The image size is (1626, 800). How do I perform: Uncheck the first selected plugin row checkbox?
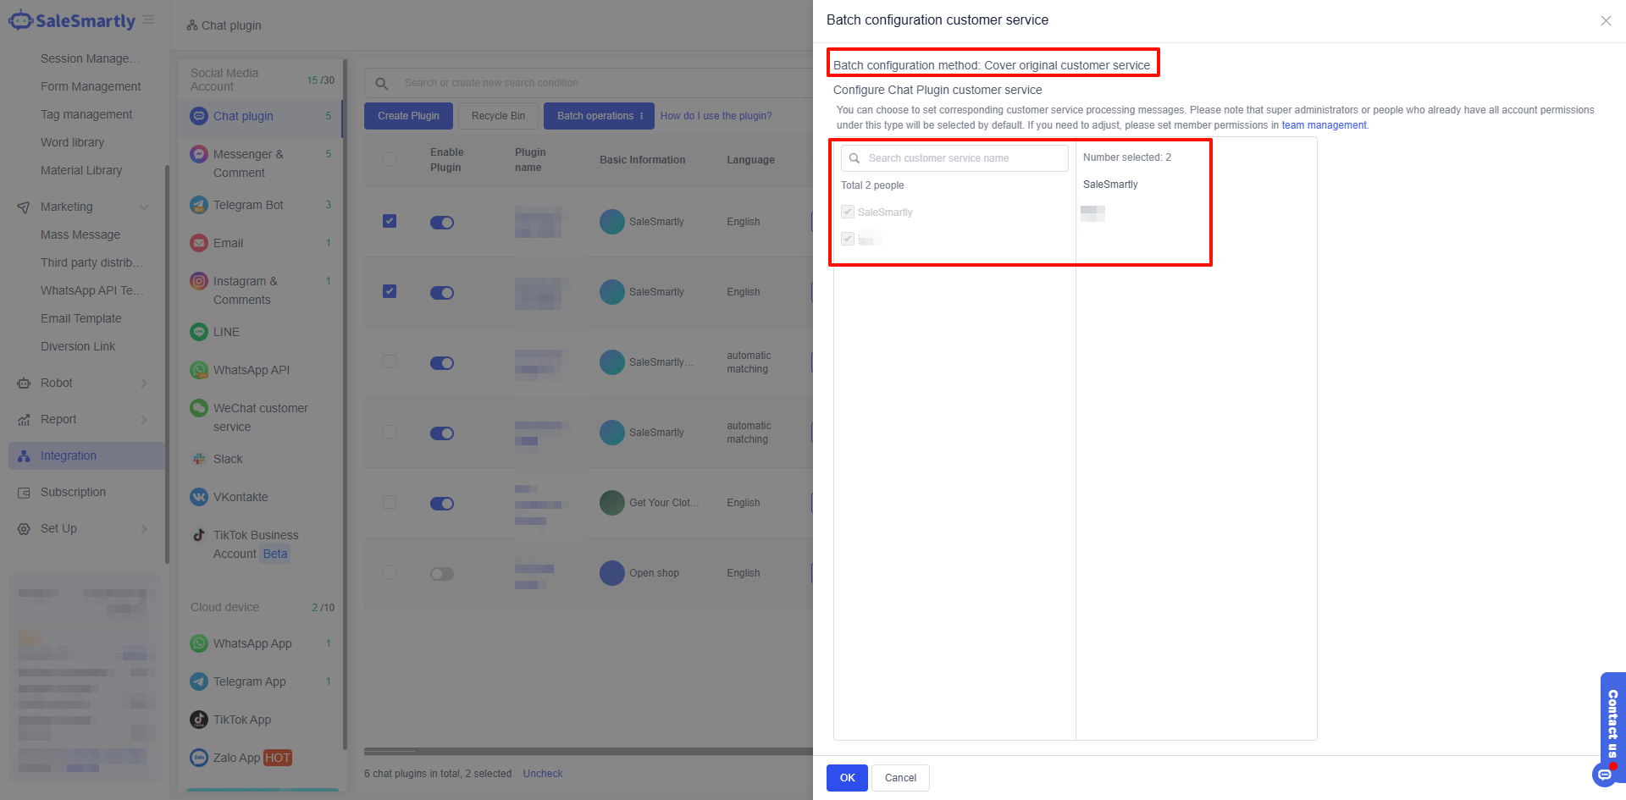(390, 221)
